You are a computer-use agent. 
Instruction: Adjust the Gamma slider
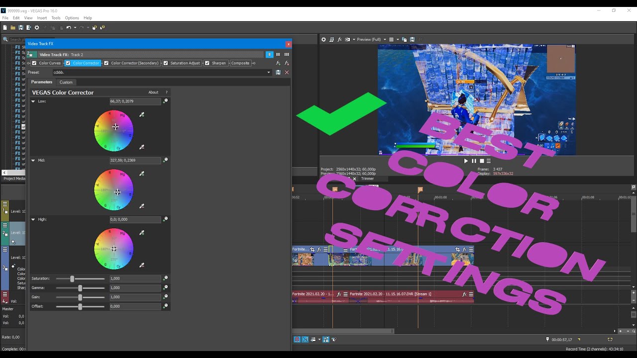[80, 288]
